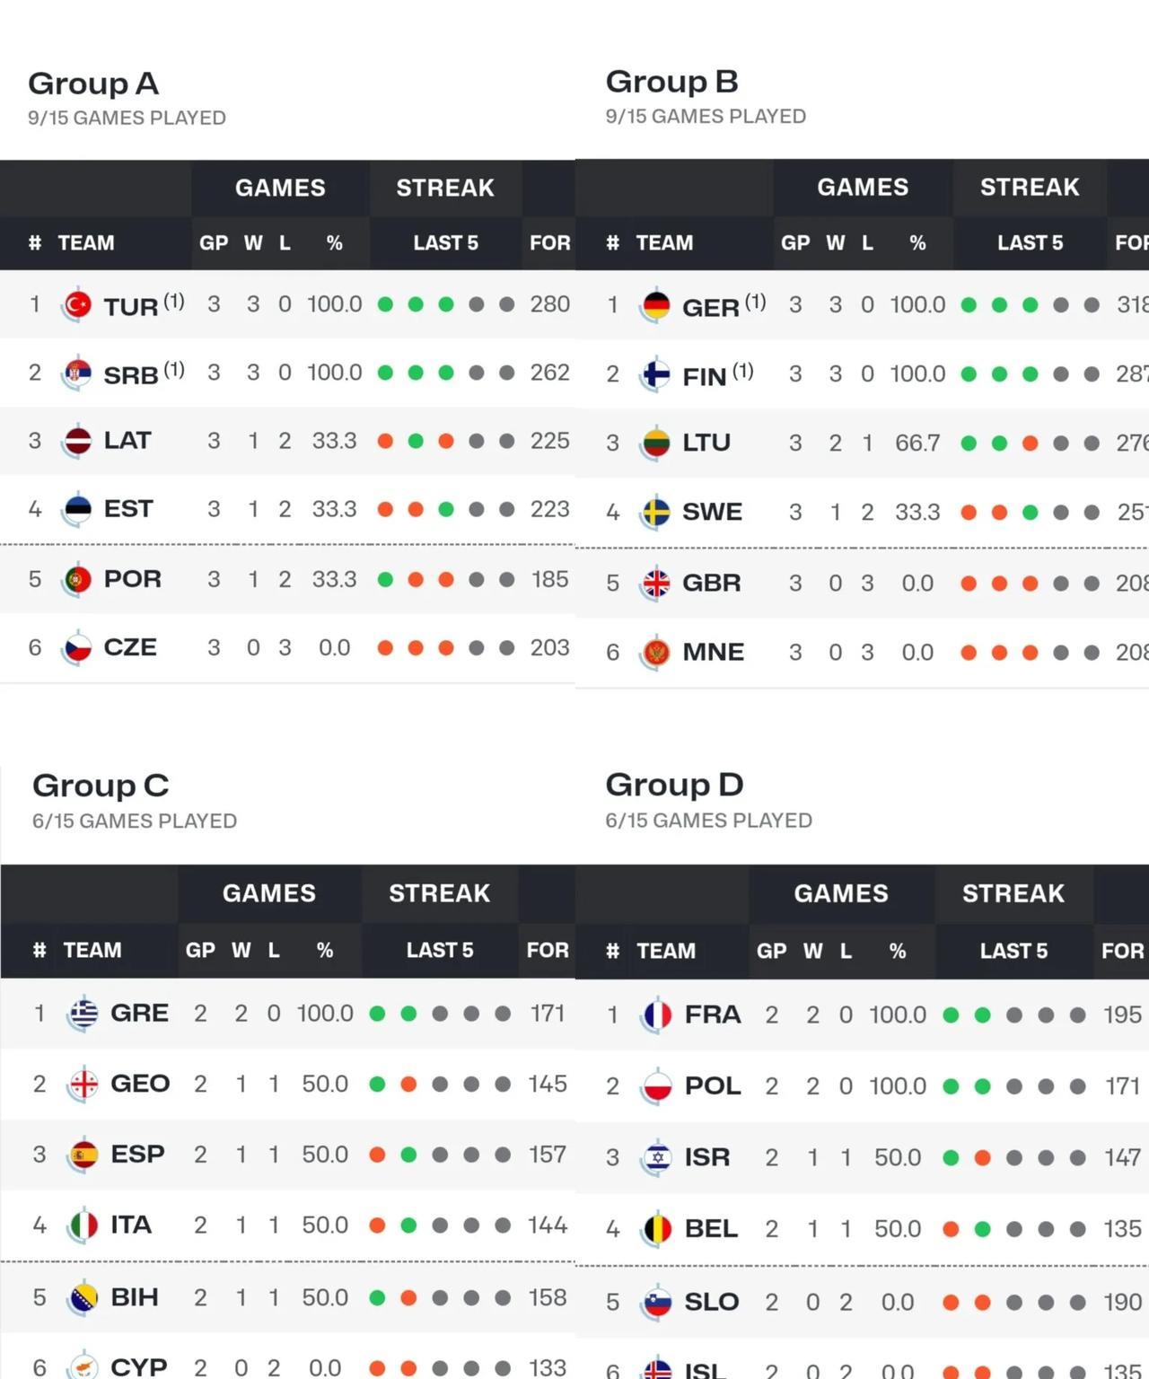Click the Montenegro flag icon
The image size is (1149, 1379).
point(656,653)
